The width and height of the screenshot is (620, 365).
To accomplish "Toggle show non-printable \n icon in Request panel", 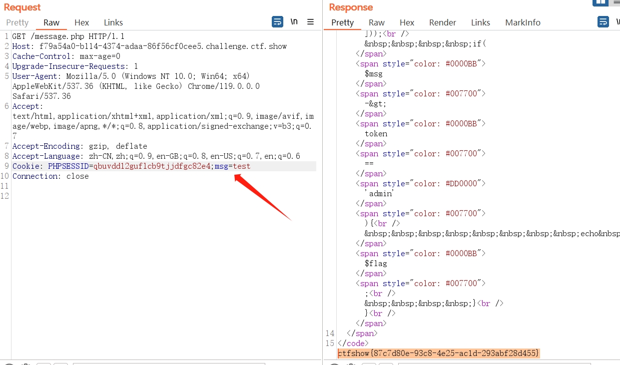I will 294,22.
